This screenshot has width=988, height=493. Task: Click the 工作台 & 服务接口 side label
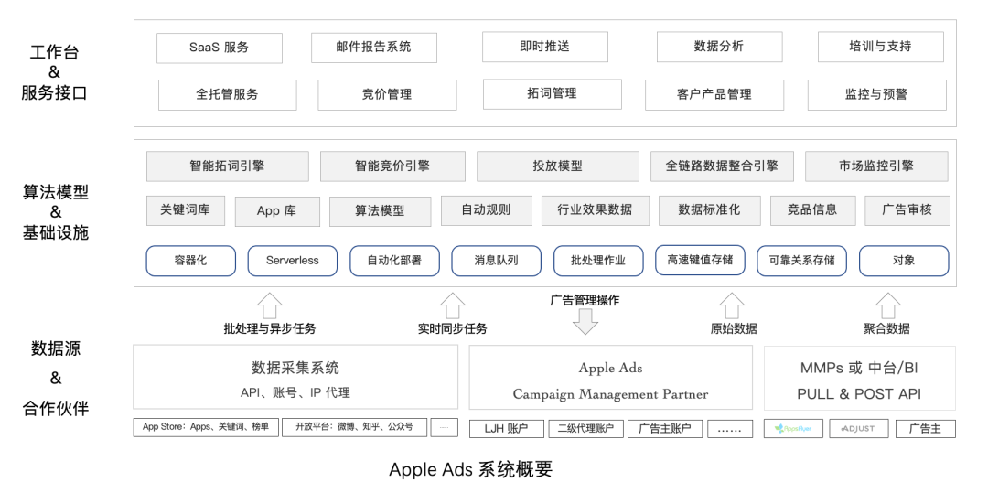[x=54, y=73]
